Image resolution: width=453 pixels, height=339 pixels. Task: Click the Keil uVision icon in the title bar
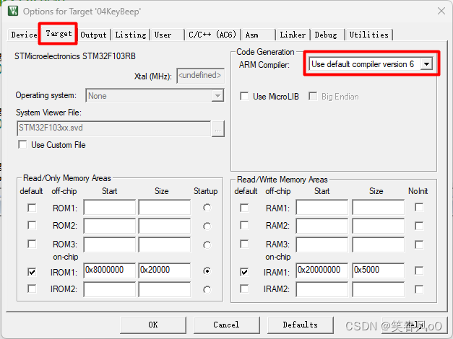click(13, 12)
